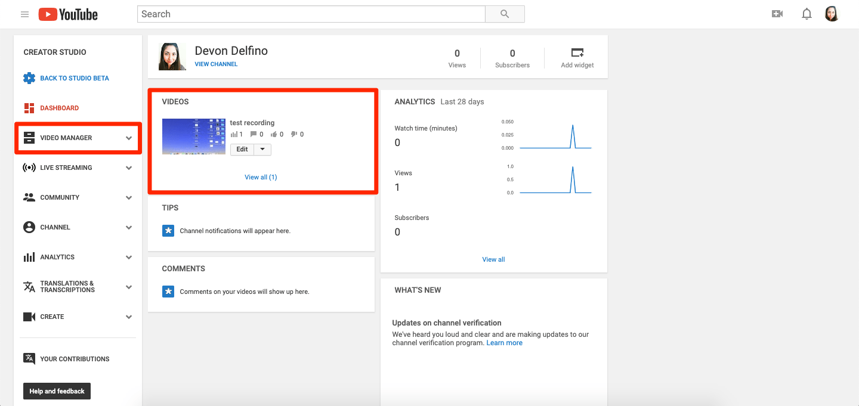Viewport: 859px width, 406px height.
Task: Click the test recording likes thumb icon
Action: pyautogui.click(x=274, y=134)
